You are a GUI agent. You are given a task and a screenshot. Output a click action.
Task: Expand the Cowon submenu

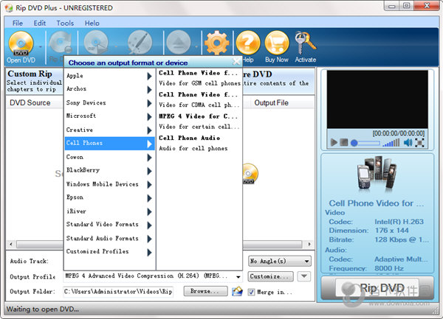pyautogui.click(x=109, y=157)
